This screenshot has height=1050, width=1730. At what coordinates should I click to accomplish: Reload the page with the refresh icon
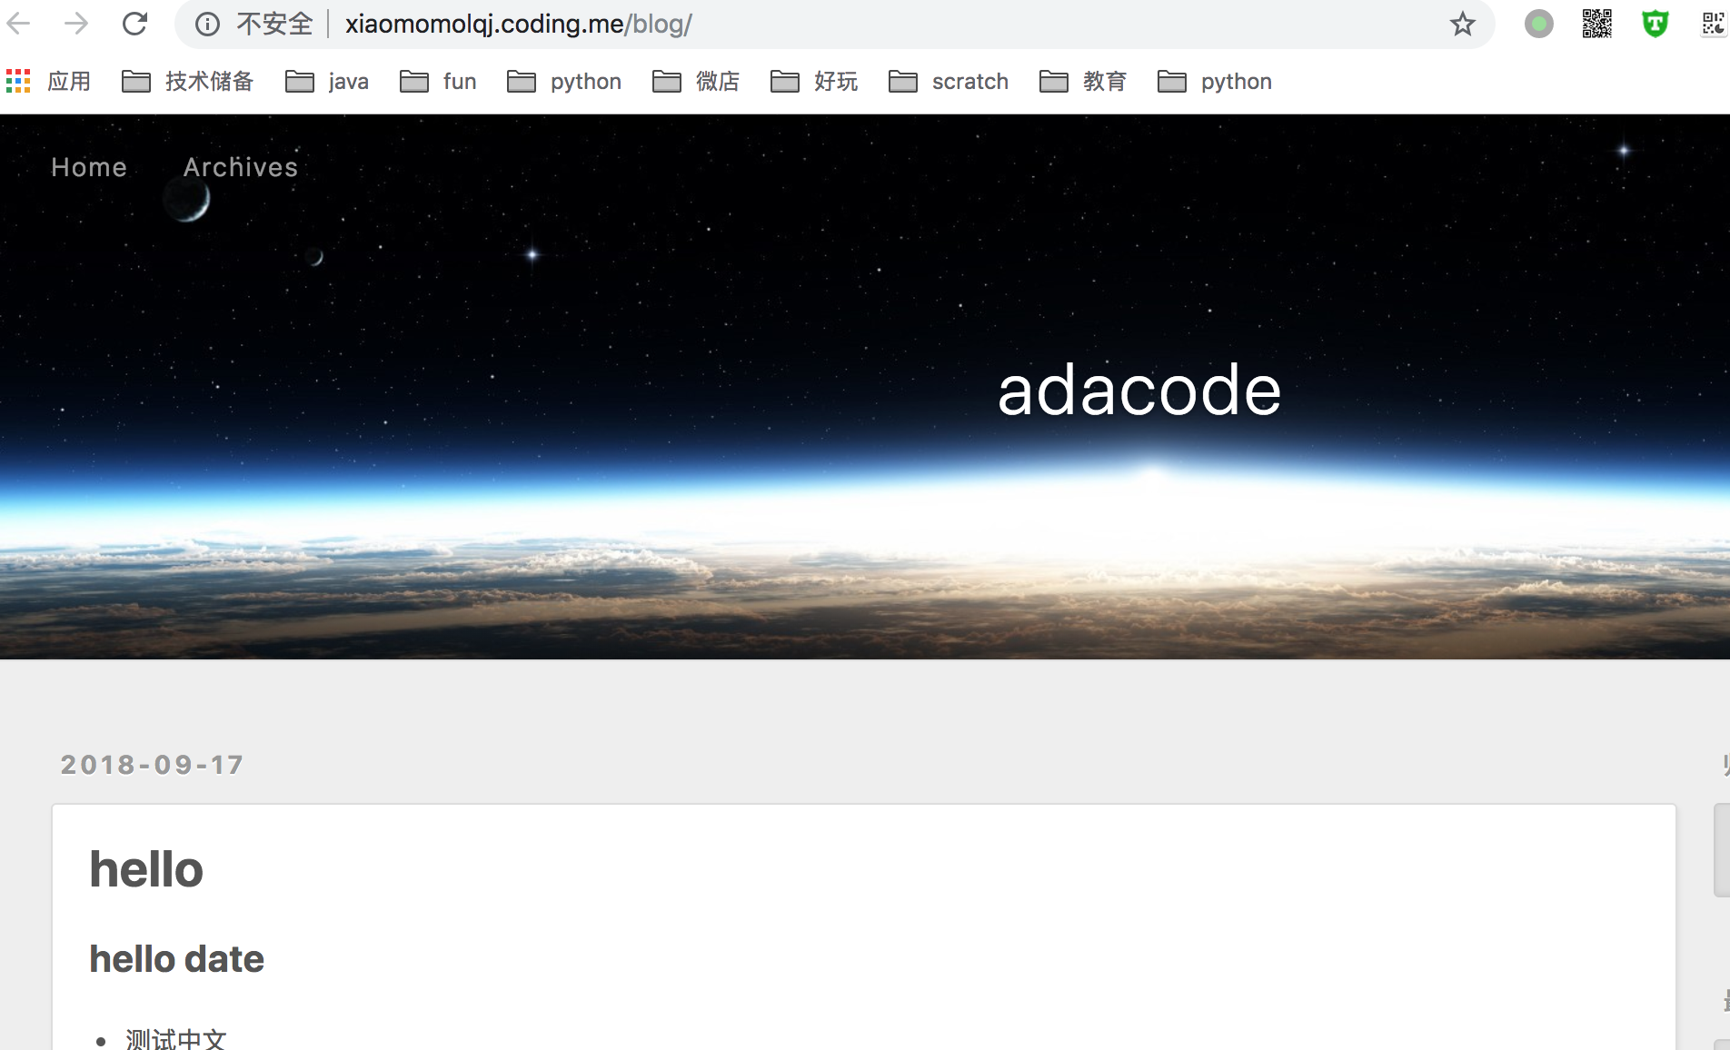point(134,24)
